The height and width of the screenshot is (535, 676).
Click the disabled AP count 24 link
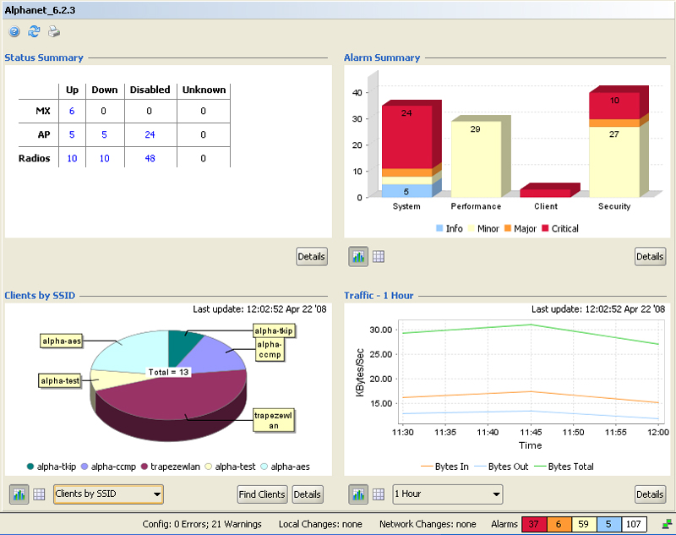click(150, 134)
